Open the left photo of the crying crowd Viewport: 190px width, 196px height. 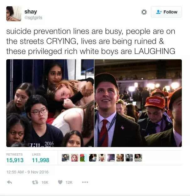point(50,103)
